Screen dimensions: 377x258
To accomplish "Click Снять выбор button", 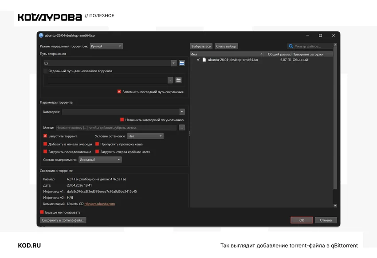I will pyautogui.click(x=226, y=46).
